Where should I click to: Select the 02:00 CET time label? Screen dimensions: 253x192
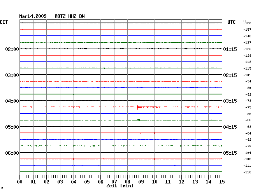12,49
